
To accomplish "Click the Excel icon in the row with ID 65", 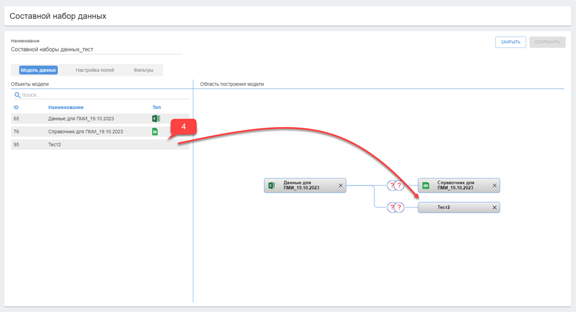I will click(156, 119).
